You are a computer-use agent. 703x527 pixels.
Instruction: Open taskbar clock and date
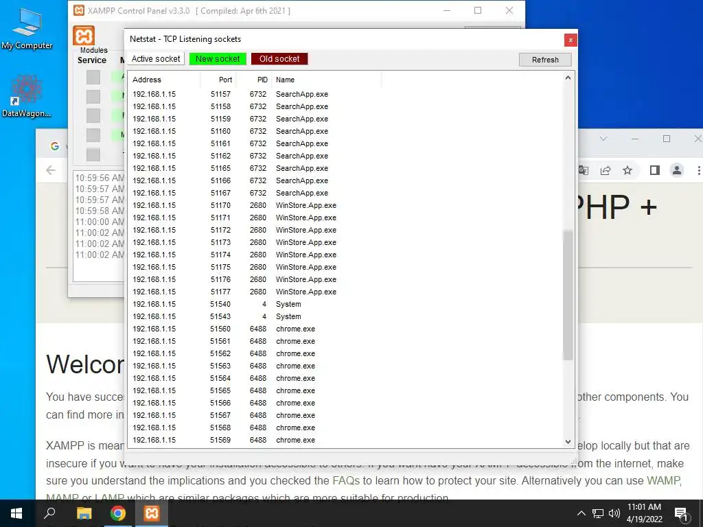[644, 513]
